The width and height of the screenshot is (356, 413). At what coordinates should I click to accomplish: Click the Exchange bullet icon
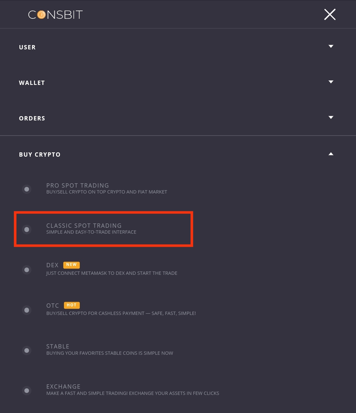(27, 391)
